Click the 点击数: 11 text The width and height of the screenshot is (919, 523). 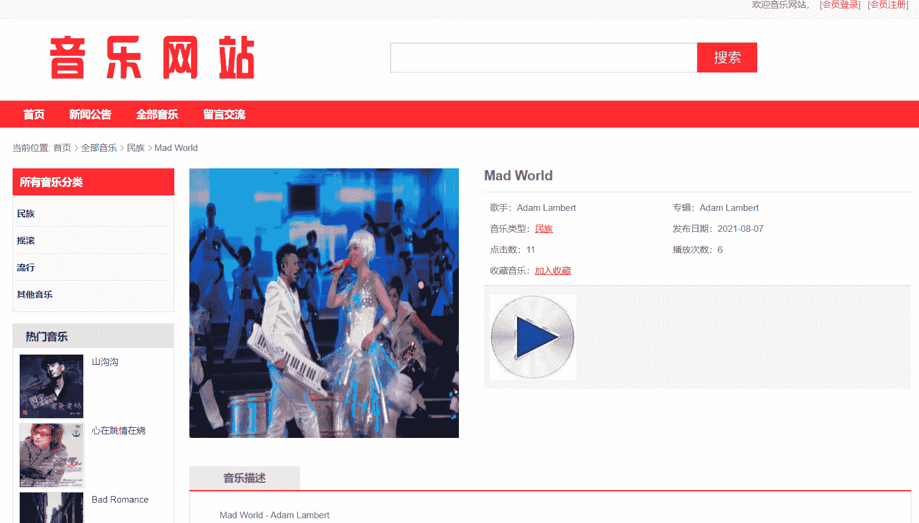[x=512, y=250]
